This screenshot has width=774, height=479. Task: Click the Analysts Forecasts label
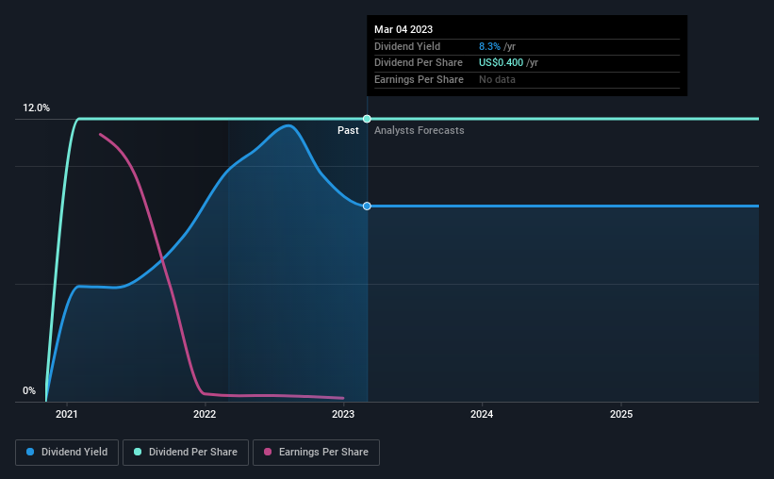click(420, 130)
